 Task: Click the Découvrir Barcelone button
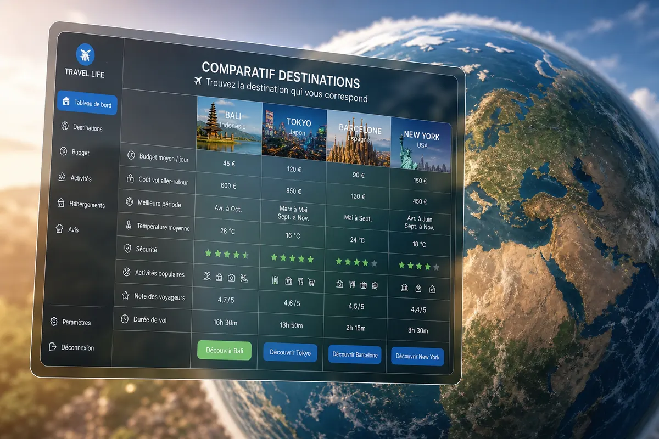355,354
